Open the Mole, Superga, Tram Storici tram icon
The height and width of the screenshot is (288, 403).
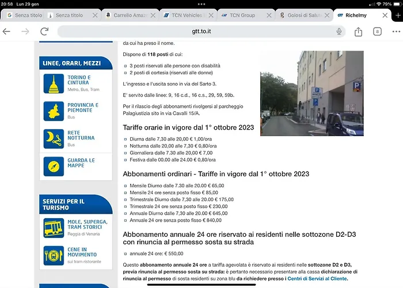54,228
